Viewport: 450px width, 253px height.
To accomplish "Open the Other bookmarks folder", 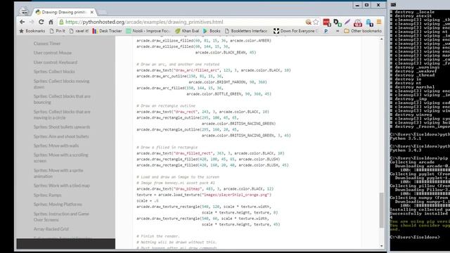I will coord(363,31).
